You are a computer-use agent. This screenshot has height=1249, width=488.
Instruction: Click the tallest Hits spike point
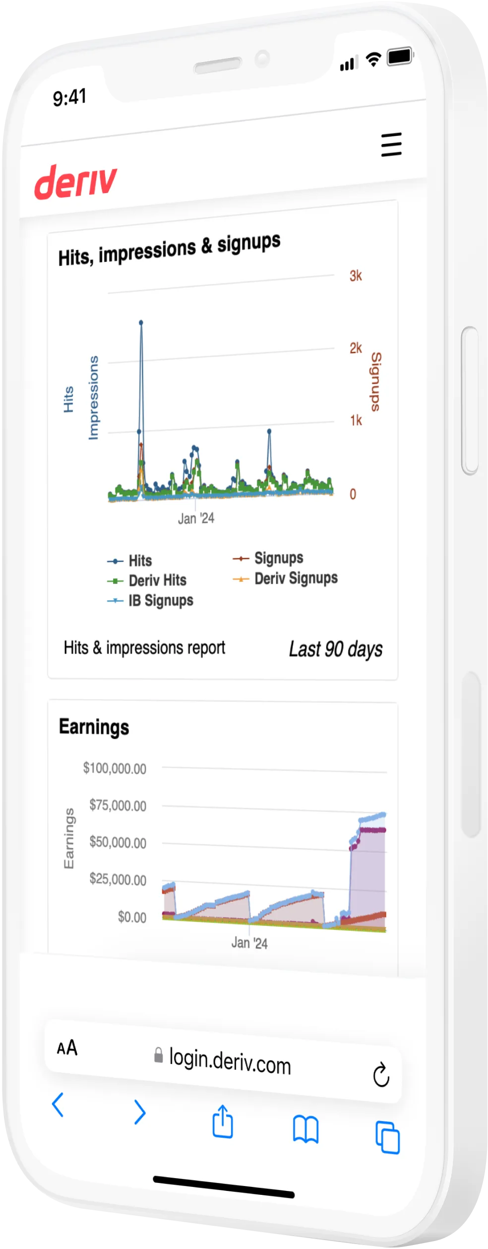click(x=141, y=323)
